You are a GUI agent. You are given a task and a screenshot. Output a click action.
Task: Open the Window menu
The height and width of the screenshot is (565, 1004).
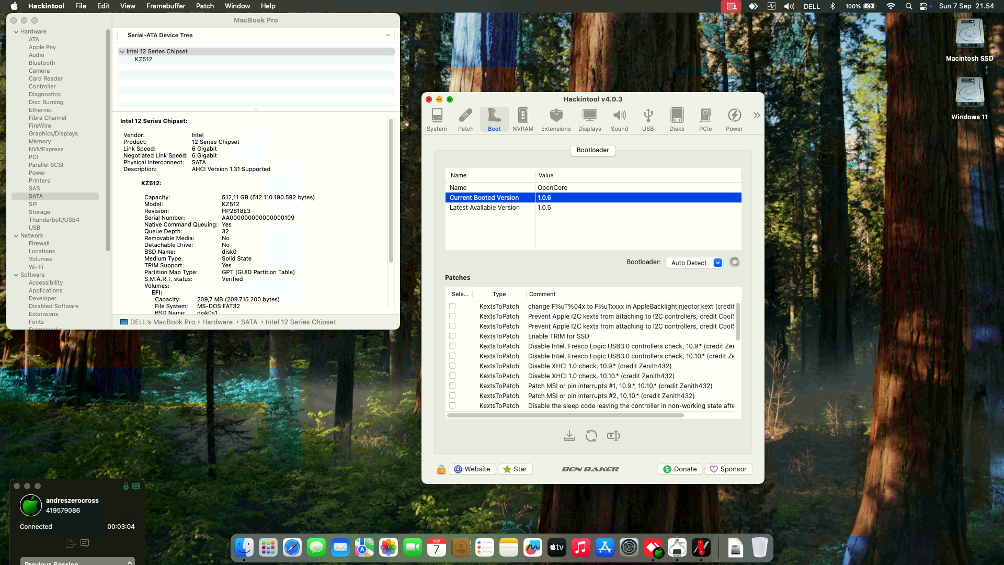pos(237,6)
